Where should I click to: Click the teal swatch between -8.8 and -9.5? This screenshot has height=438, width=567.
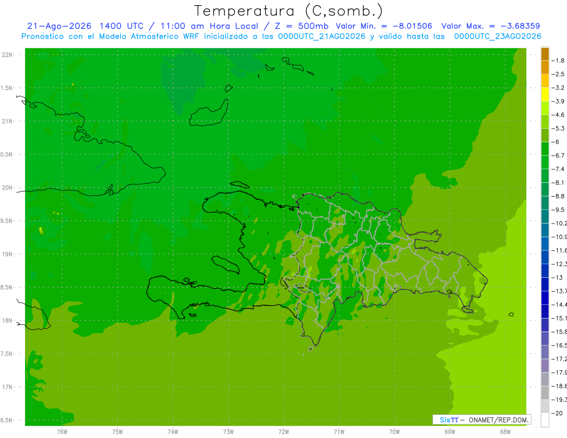coord(545,203)
